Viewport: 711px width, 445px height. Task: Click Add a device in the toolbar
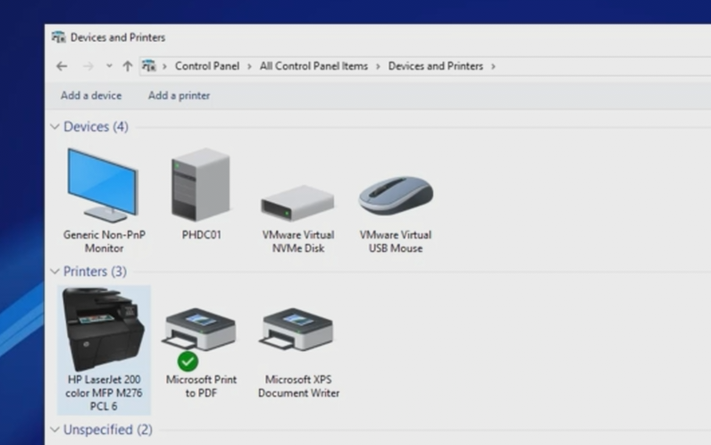(x=91, y=96)
